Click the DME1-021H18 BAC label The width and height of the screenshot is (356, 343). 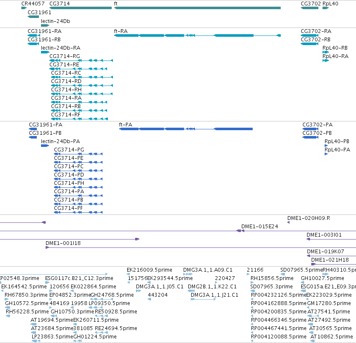pos(330,260)
